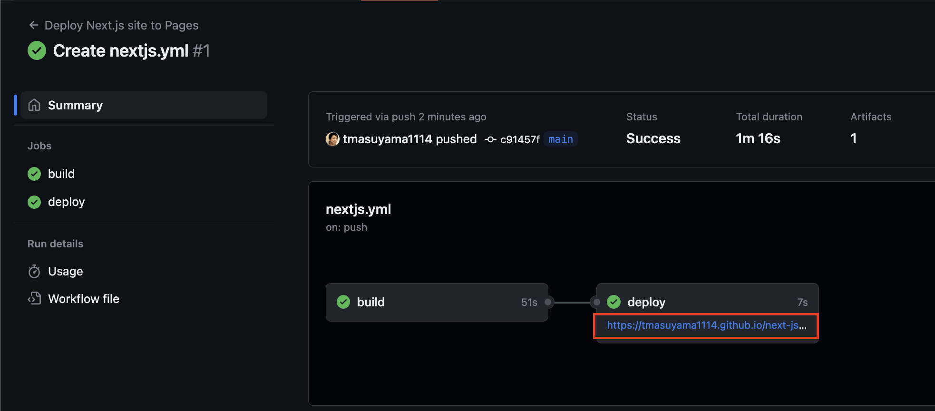This screenshot has height=411, width=935.
Task: Click the green check icon beside the build job
Action: [x=34, y=174]
